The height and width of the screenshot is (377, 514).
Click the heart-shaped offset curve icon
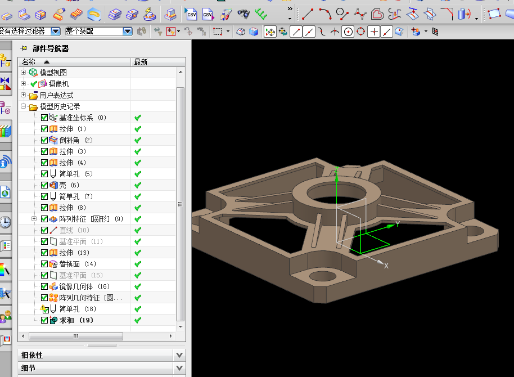coord(378,13)
